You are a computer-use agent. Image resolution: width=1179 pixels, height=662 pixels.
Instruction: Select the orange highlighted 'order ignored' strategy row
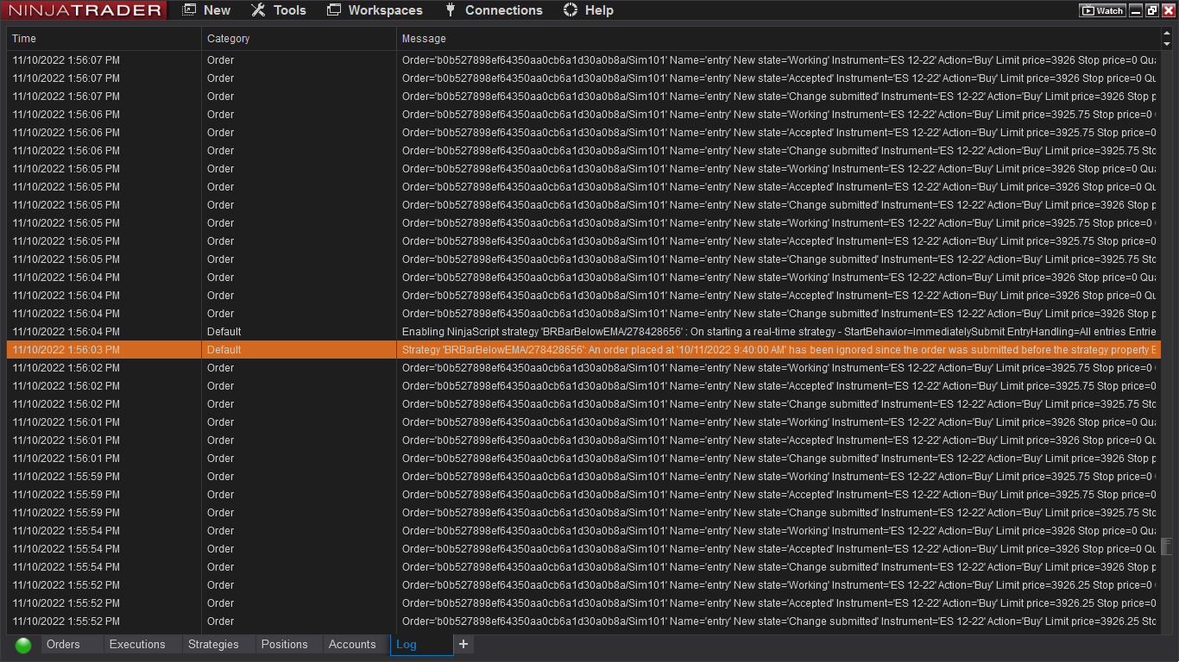(x=583, y=350)
